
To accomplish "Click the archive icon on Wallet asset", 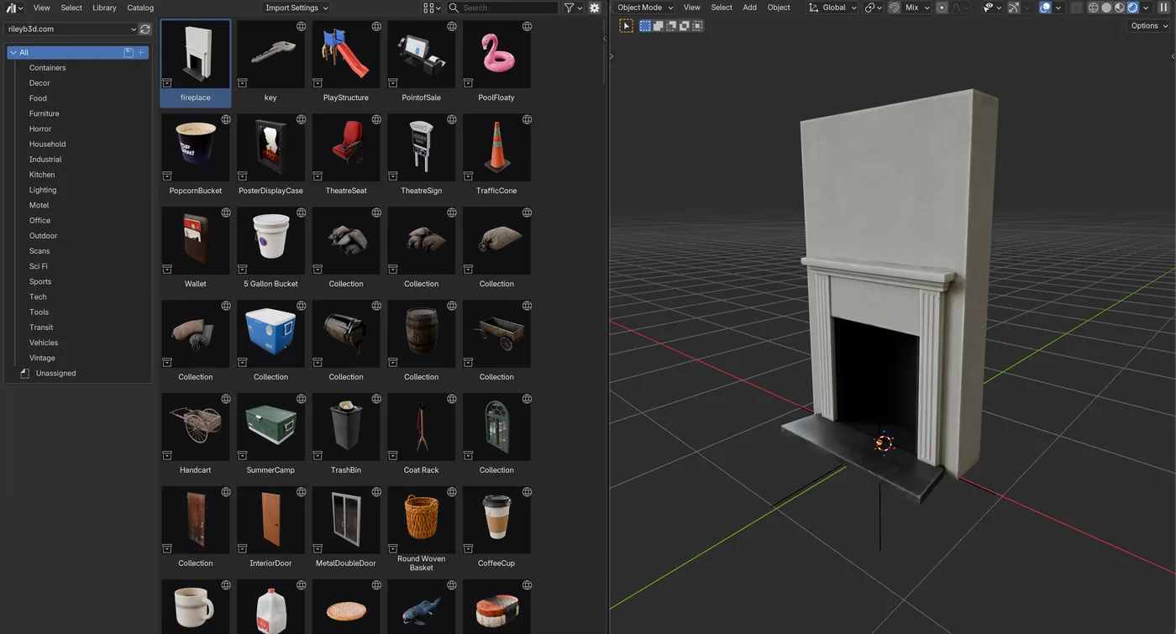I will click(x=167, y=270).
